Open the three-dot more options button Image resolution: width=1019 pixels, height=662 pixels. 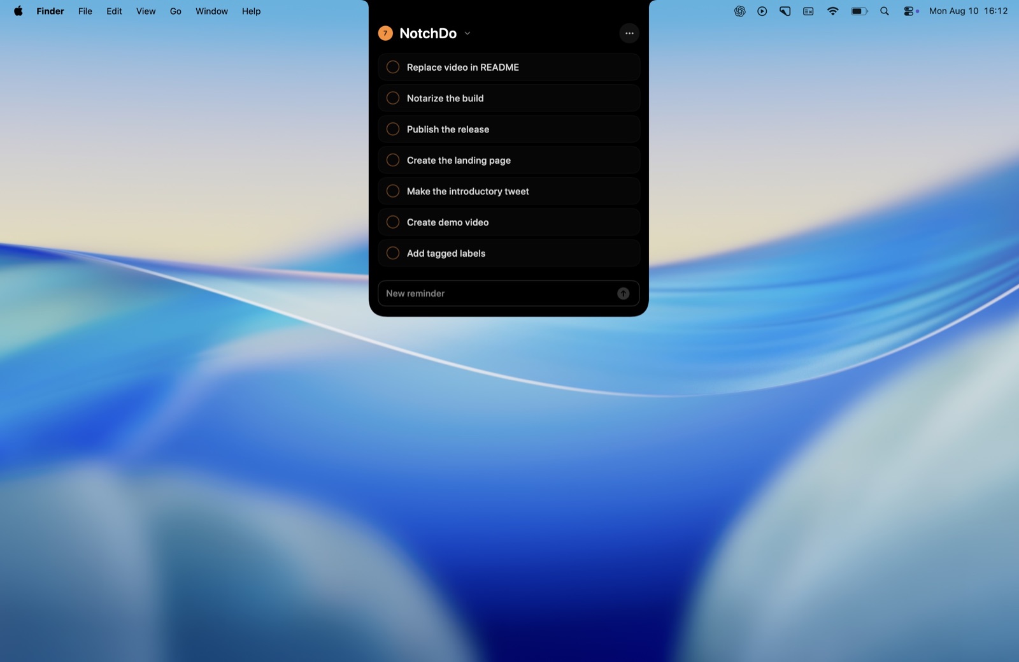(629, 33)
